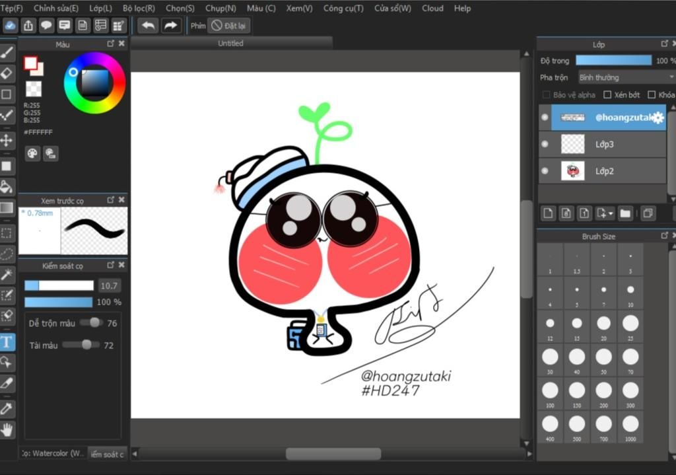Enable the Khóa checkbox
The height and width of the screenshot is (475, 676).
[x=652, y=95]
